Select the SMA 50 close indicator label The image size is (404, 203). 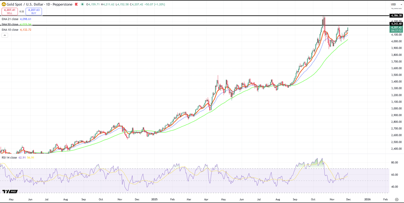click(10, 24)
